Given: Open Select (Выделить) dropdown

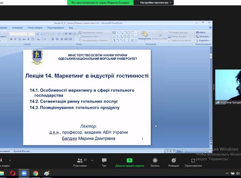Looking at the screenshot, I should (203, 40).
